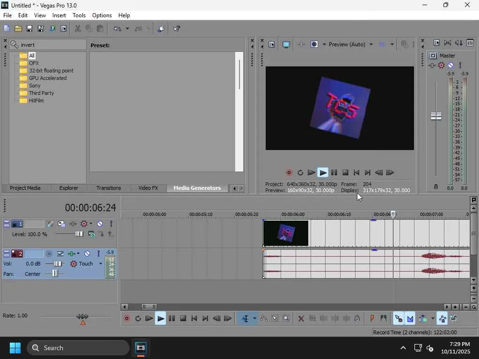Open preview window project video properties
Screen dimensions: 479x359
point(272,44)
